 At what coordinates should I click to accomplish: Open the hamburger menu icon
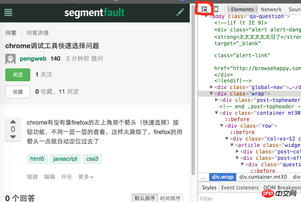point(8,12)
